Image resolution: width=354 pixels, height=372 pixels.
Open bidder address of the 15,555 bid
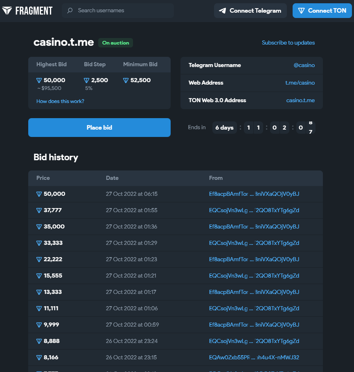pos(254,276)
